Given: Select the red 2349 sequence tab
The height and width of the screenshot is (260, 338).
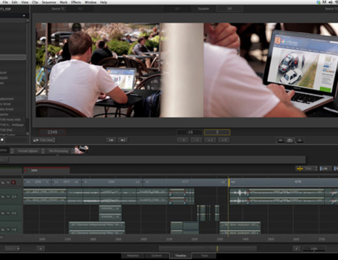Looking at the screenshot, I should [x=47, y=170].
